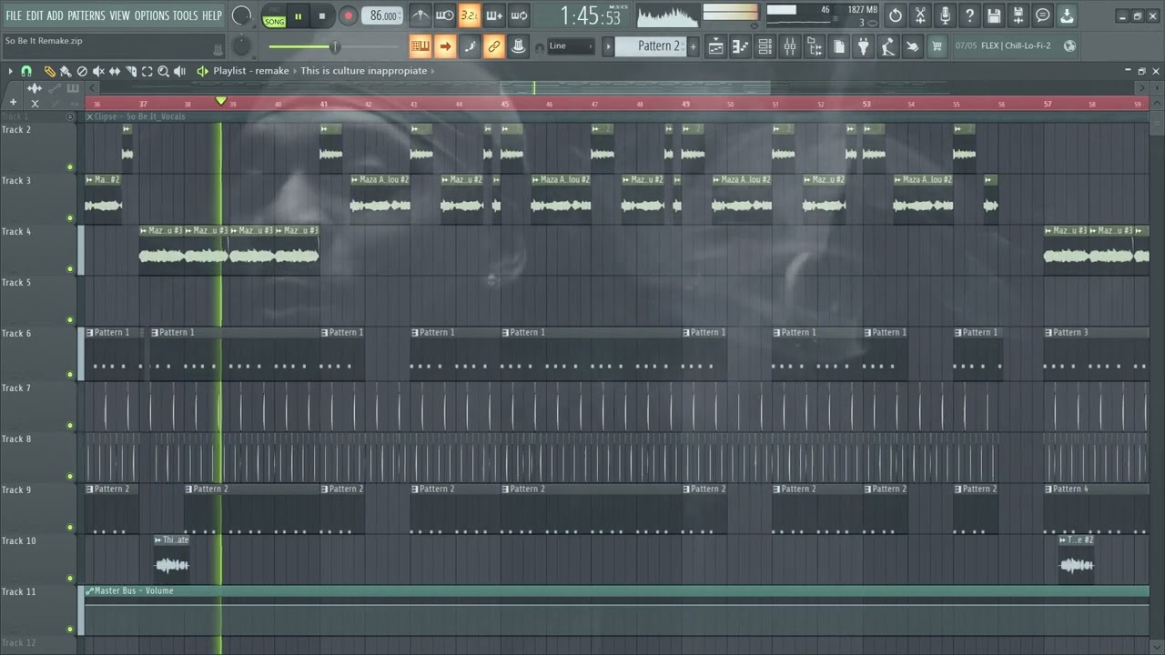Open the playlist options menu arrow
The height and width of the screenshot is (655, 1165).
coord(10,71)
